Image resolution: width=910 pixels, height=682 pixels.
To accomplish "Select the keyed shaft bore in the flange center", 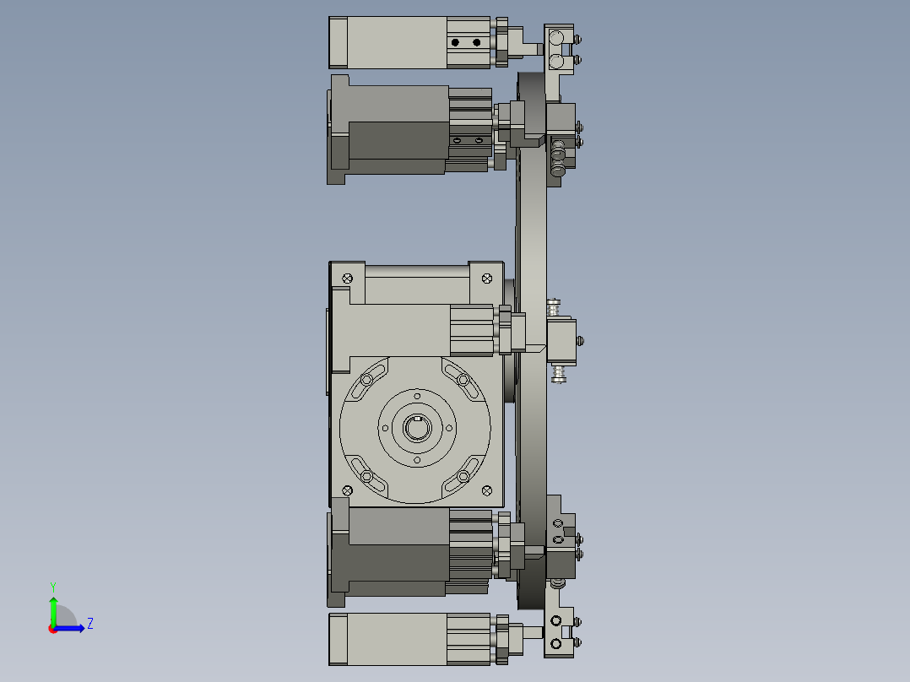I will pos(417,428).
